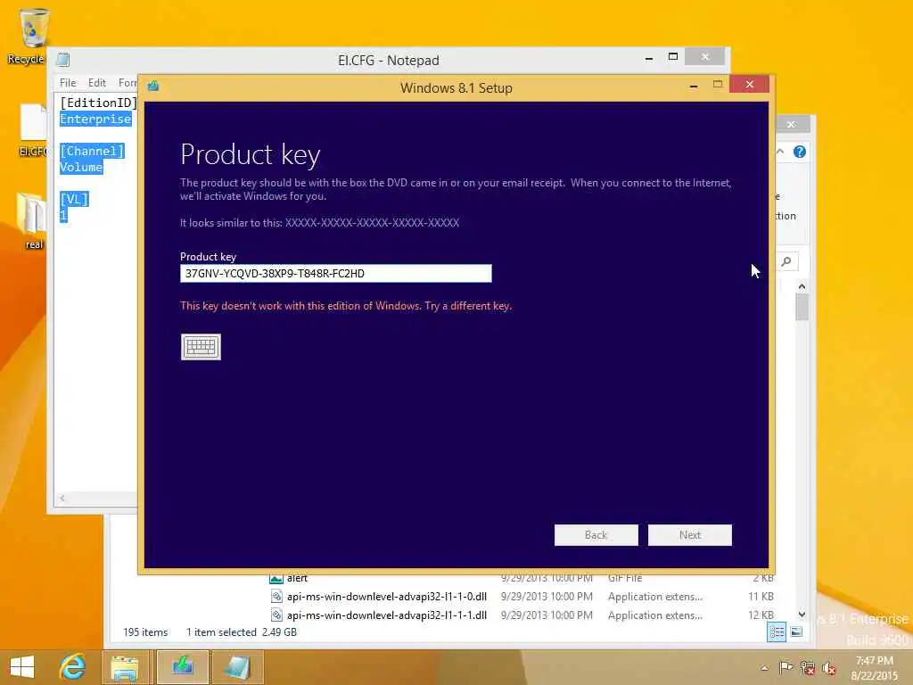Switch Explorer to large icons view
Viewport: 913px width, 685px height.
796,632
